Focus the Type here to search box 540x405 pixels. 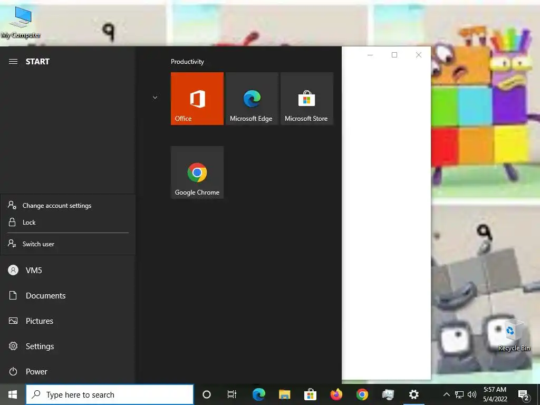click(110, 394)
